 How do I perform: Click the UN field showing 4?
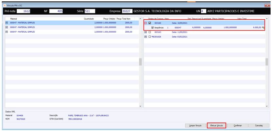[x=203, y=11]
